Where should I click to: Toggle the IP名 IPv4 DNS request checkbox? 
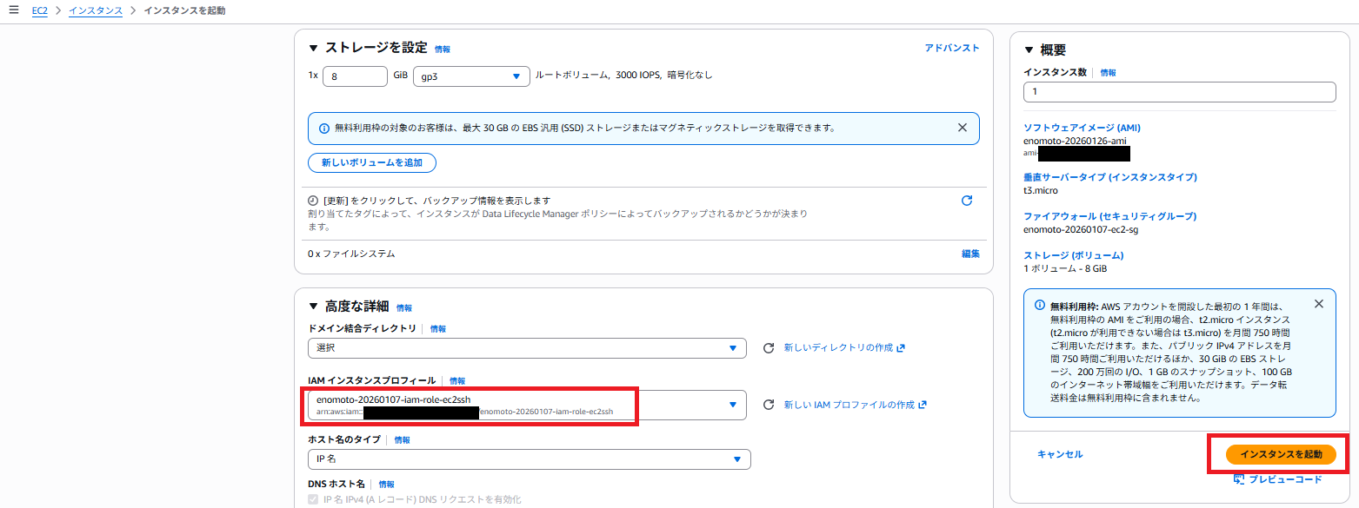(314, 499)
